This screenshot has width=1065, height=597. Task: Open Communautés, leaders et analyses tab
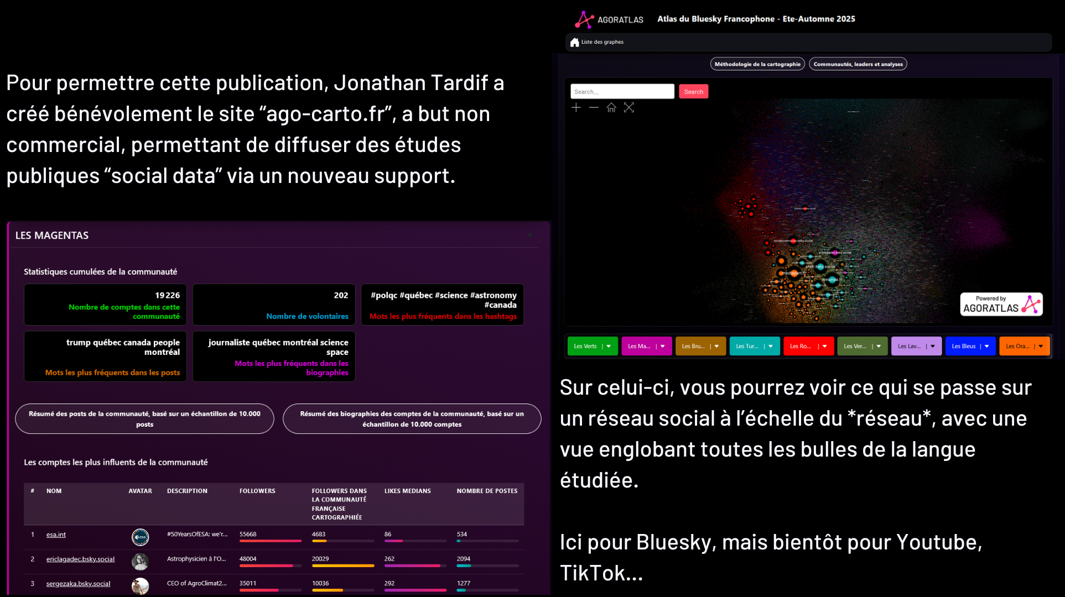tap(858, 64)
